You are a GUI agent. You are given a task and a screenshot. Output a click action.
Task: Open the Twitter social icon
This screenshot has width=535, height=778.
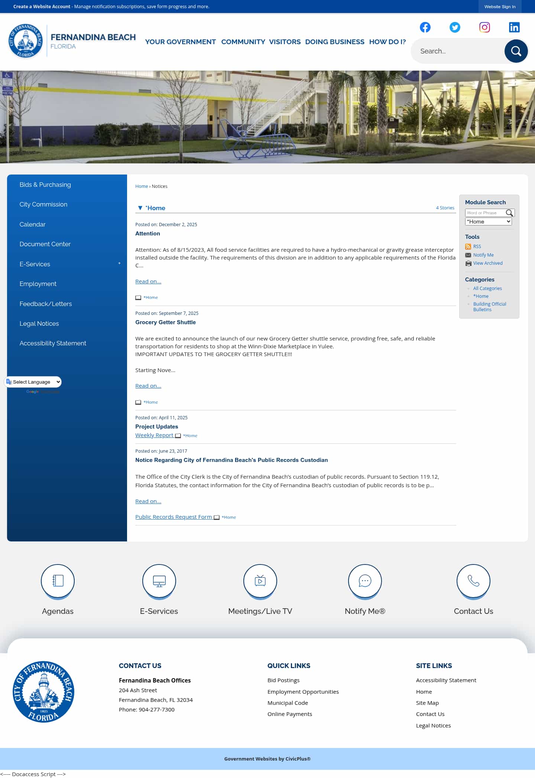(x=455, y=27)
